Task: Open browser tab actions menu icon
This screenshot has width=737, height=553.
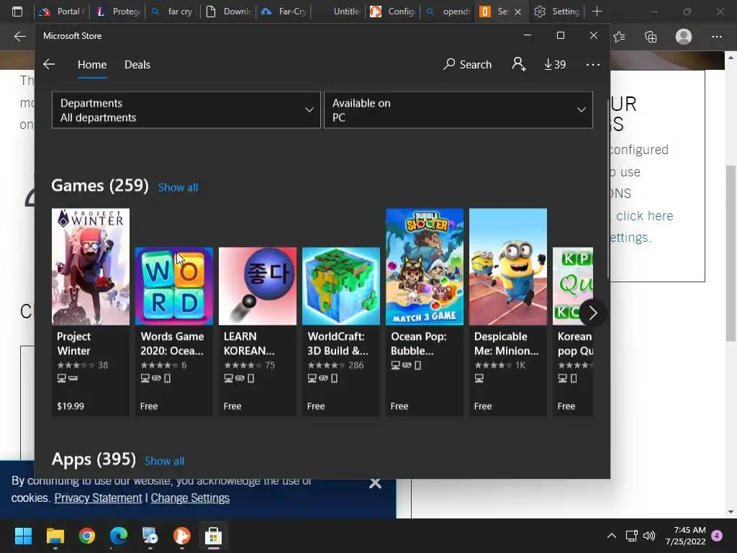Action: coord(17,12)
